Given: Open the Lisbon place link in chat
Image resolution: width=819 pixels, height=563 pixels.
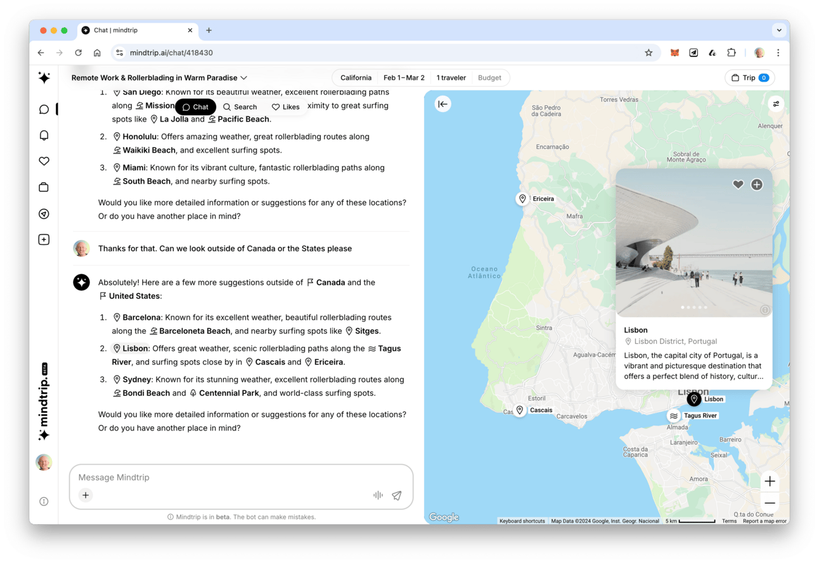Looking at the screenshot, I should (130, 348).
